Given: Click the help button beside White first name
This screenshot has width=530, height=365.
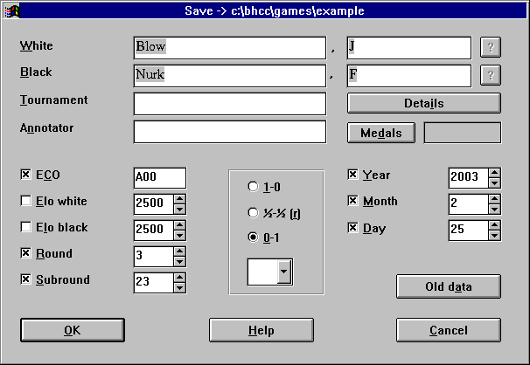Looking at the screenshot, I should (491, 47).
